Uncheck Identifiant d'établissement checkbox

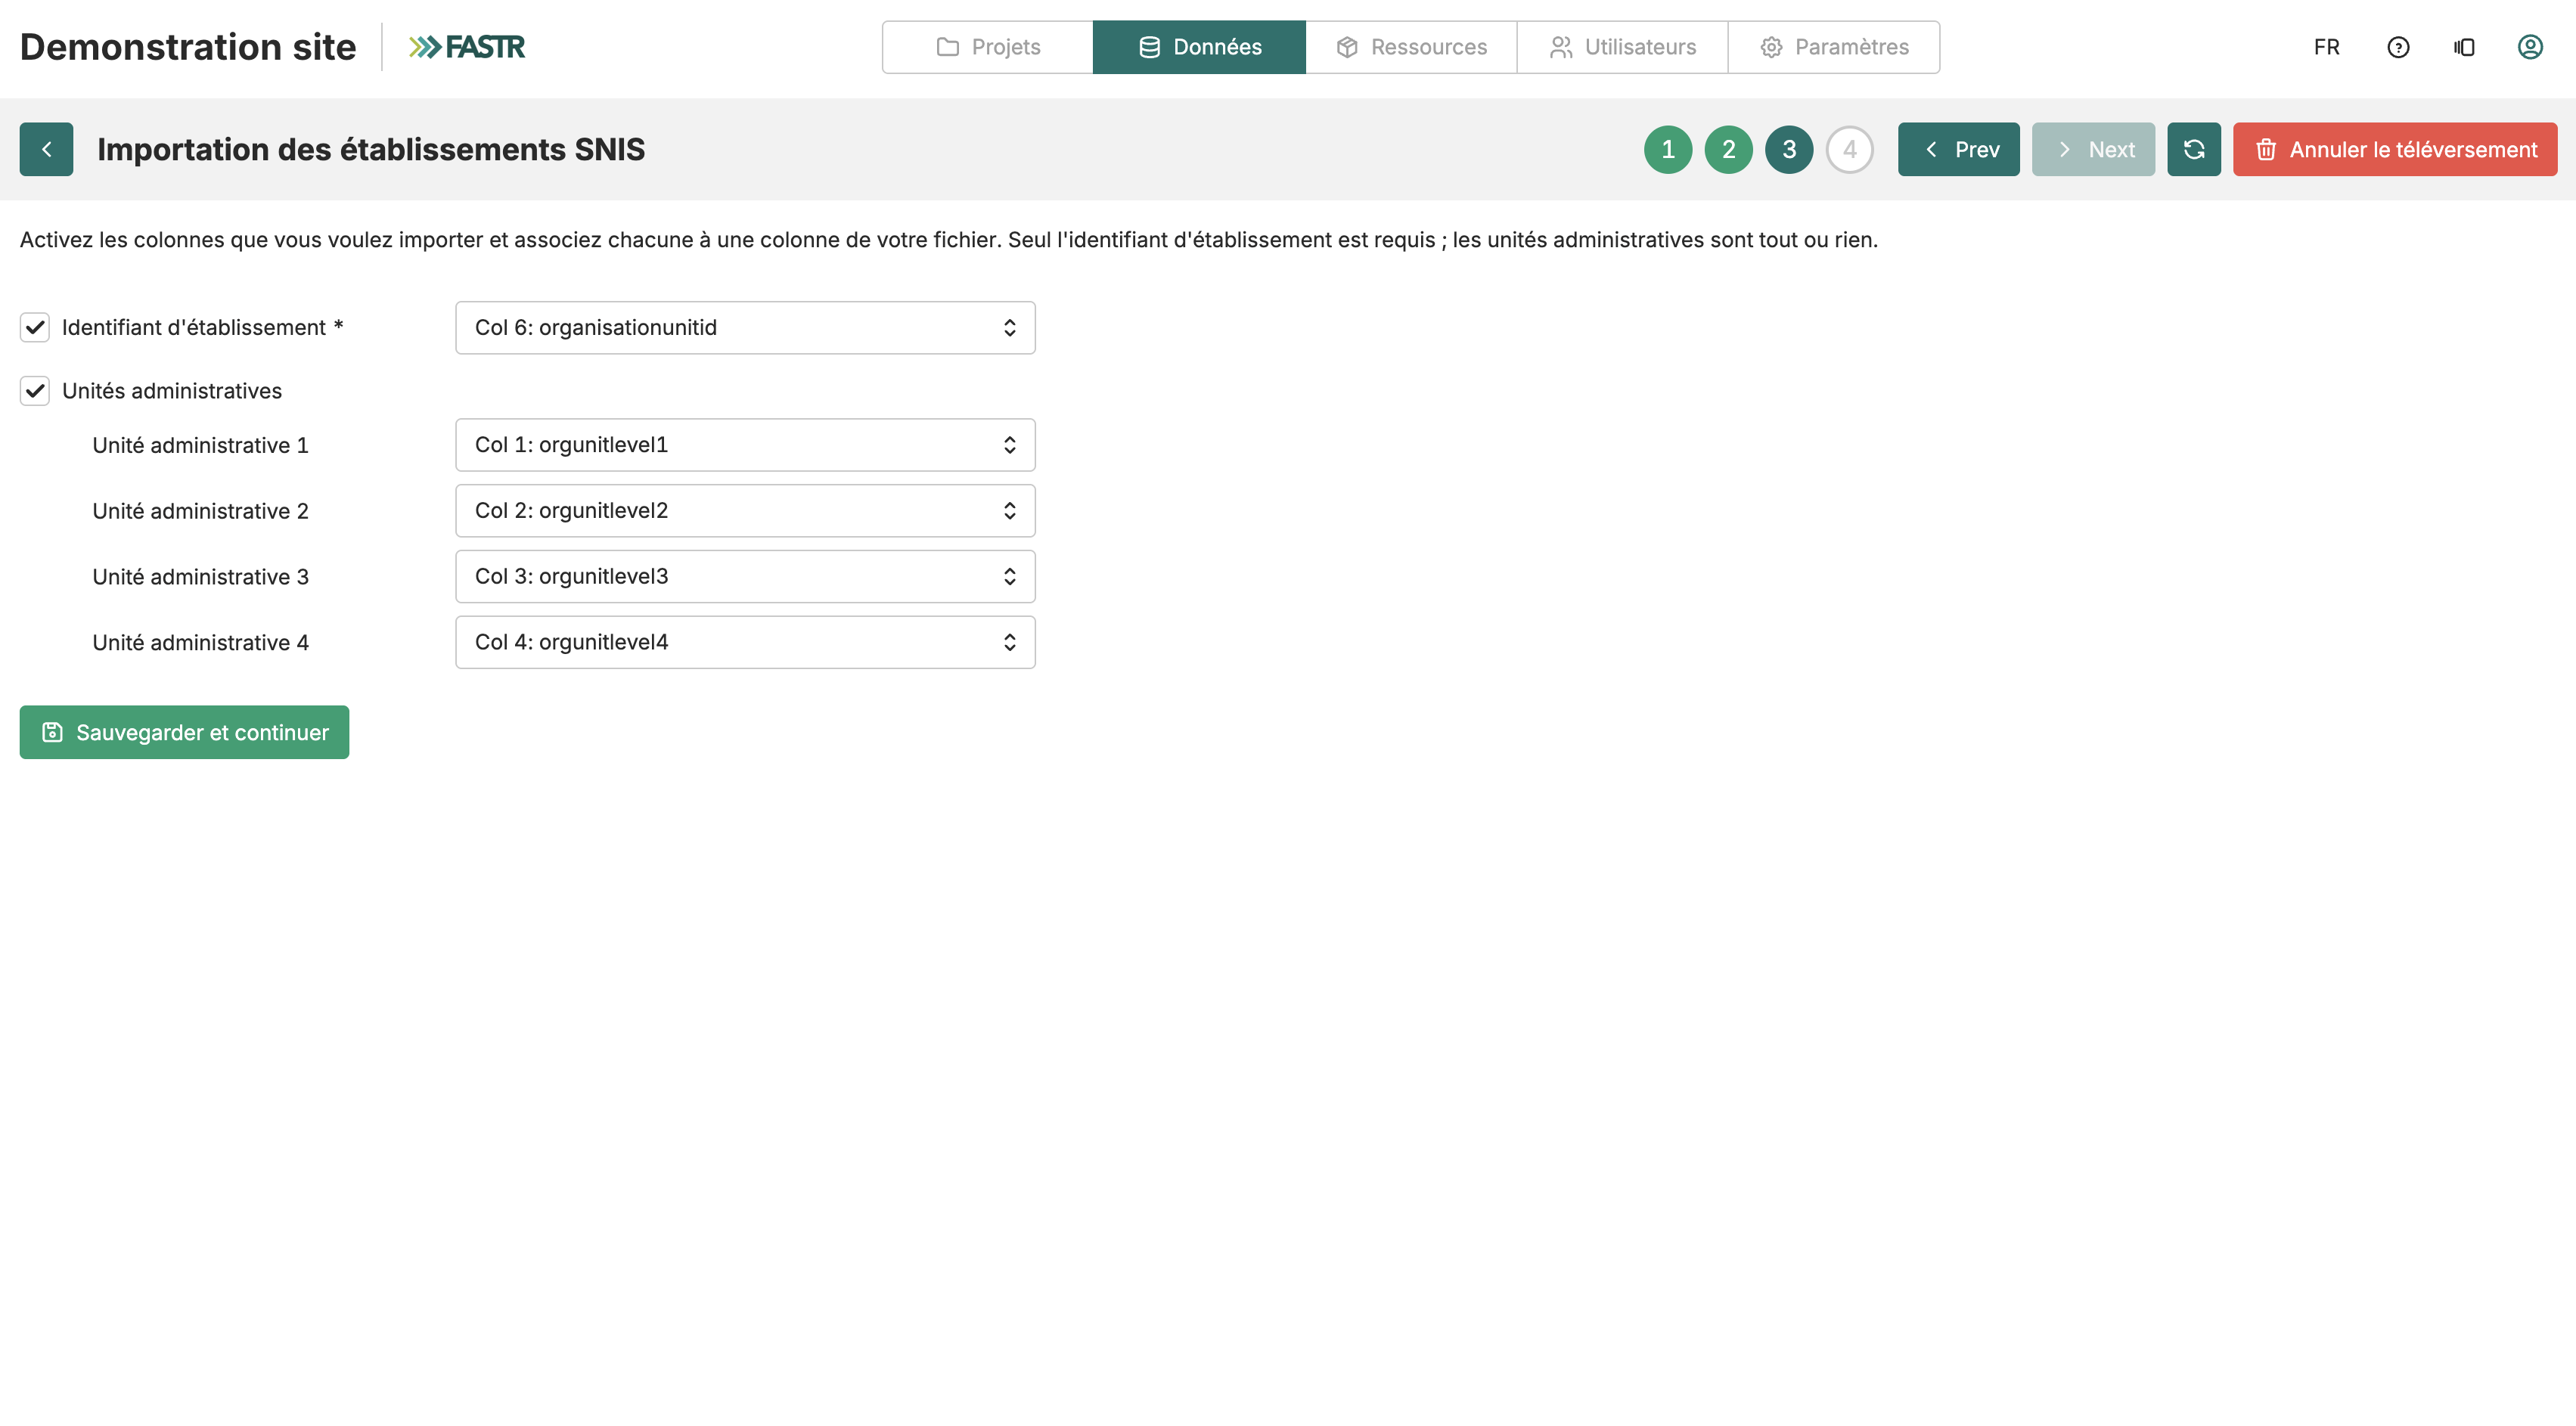(35, 327)
